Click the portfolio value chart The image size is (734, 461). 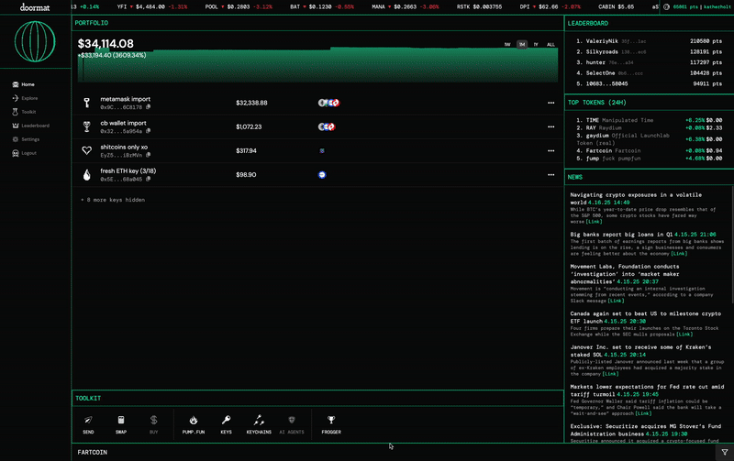tap(317, 65)
